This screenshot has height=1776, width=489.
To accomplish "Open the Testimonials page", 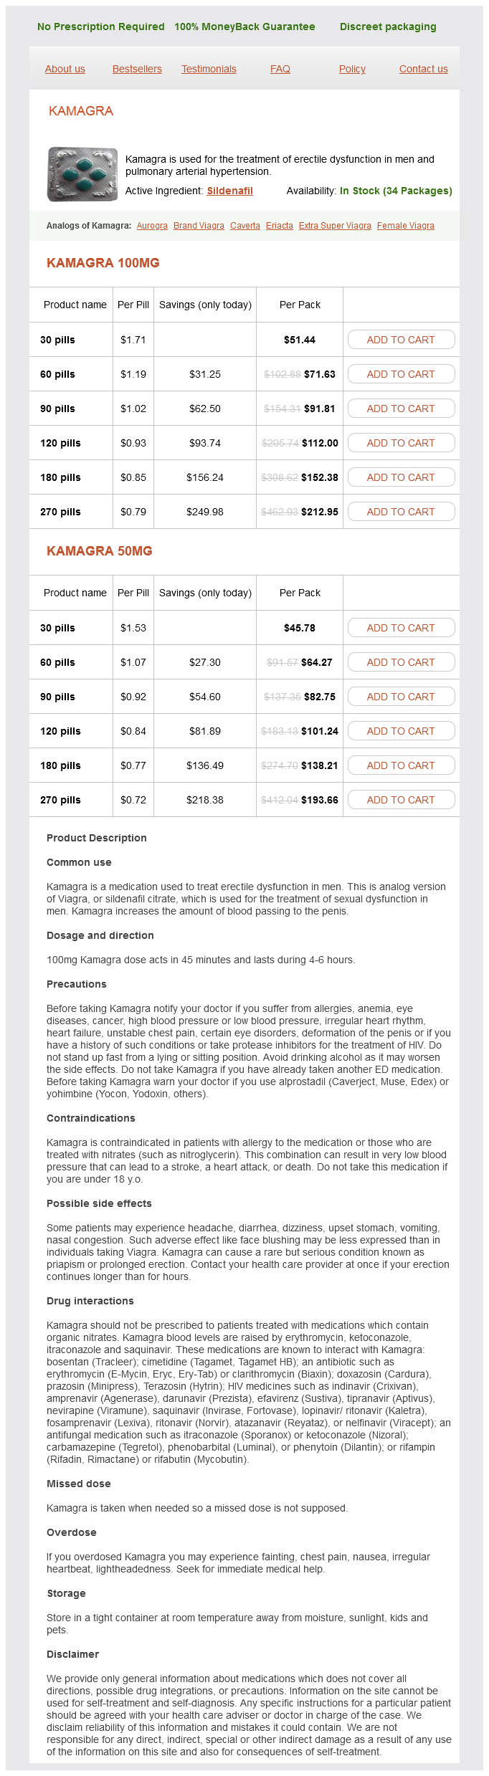I will [209, 69].
